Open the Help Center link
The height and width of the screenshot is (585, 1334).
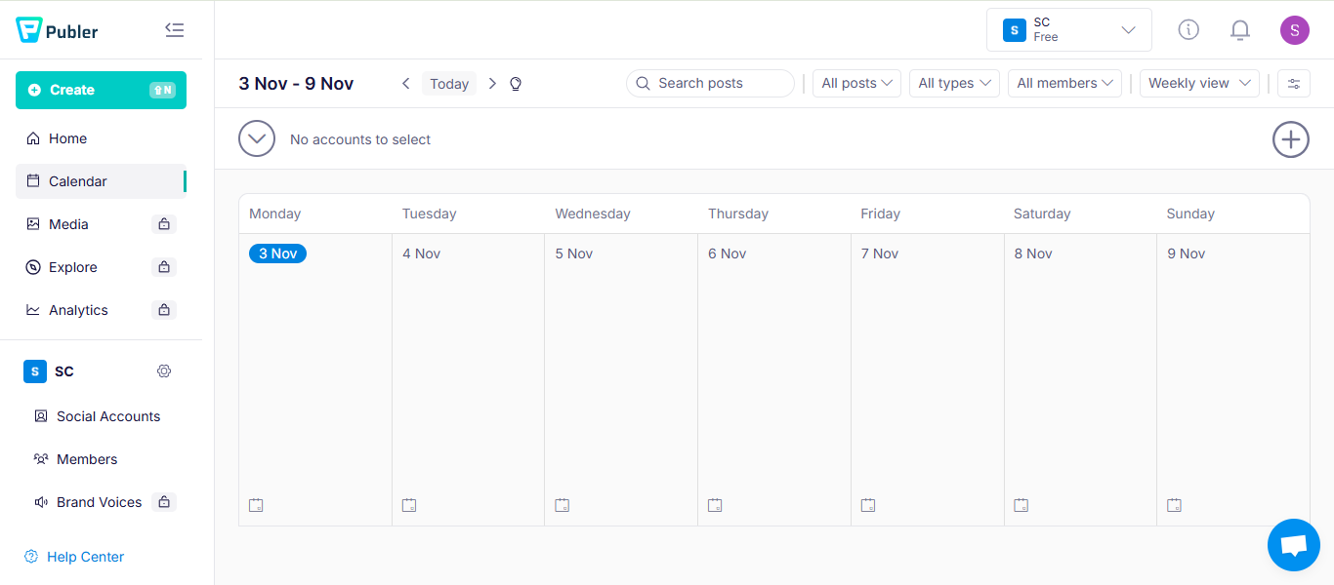[85, 557]
